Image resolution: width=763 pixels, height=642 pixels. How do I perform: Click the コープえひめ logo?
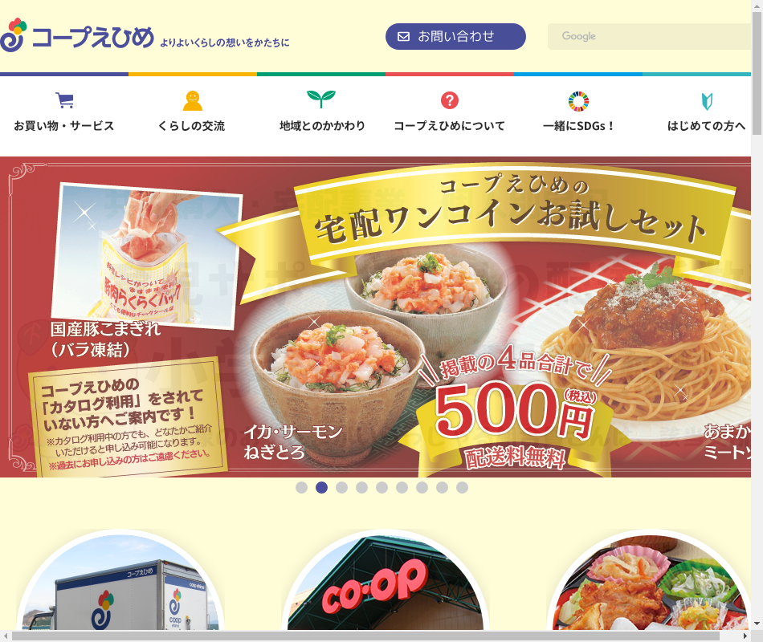(77, 35)
